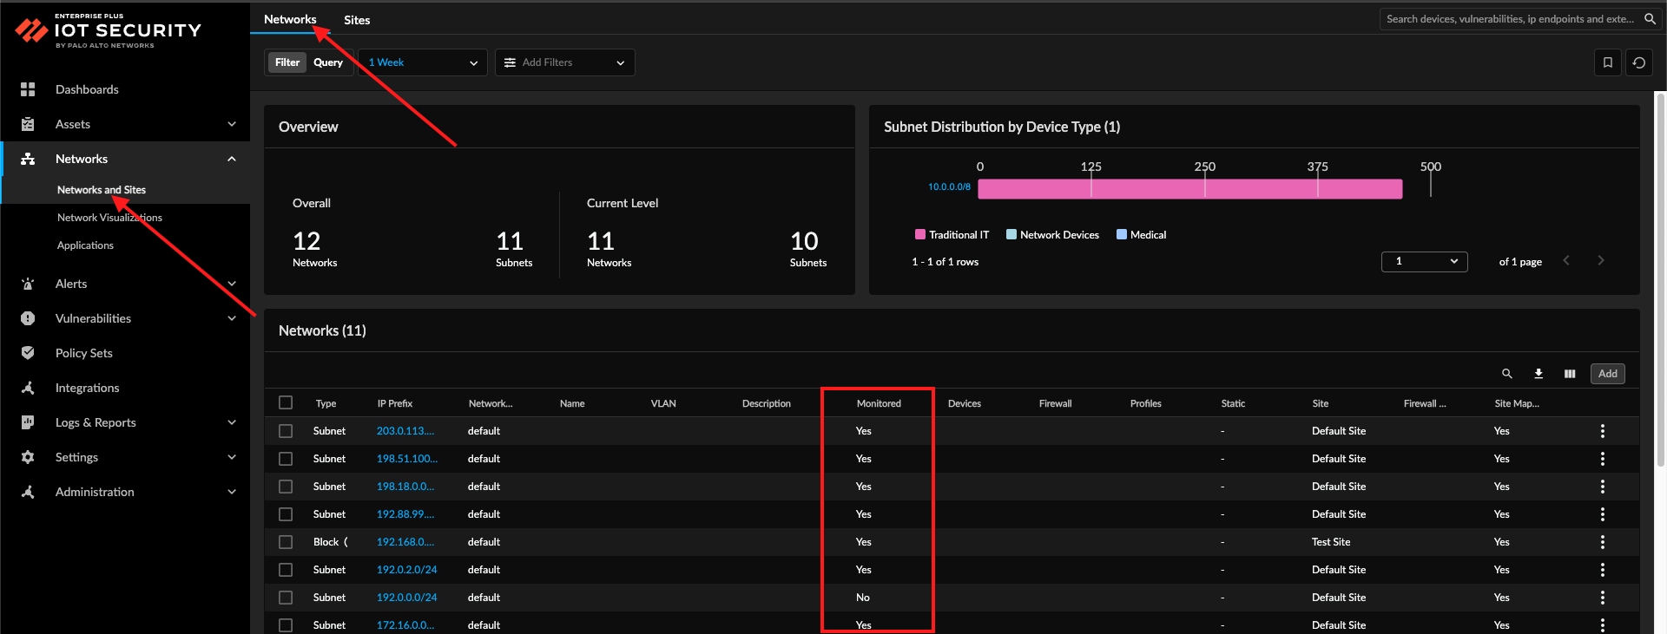The image size is (1667, 634).
Task: Click the Settings gear icon
Action: click(28, 457)
